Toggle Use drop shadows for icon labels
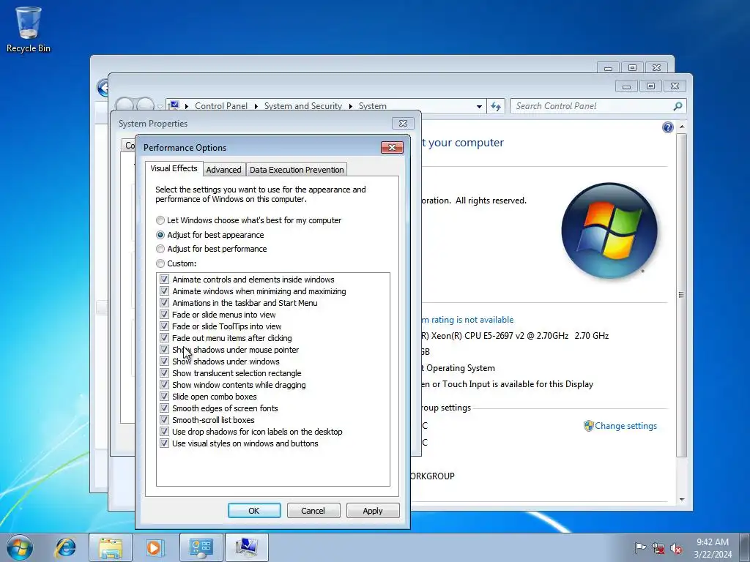Viewport: 750px width, 562px height. click(164, 432)
